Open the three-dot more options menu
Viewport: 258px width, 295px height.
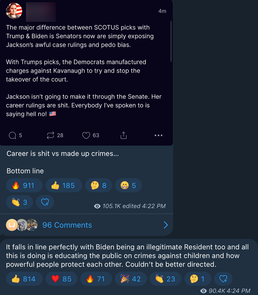158,135
